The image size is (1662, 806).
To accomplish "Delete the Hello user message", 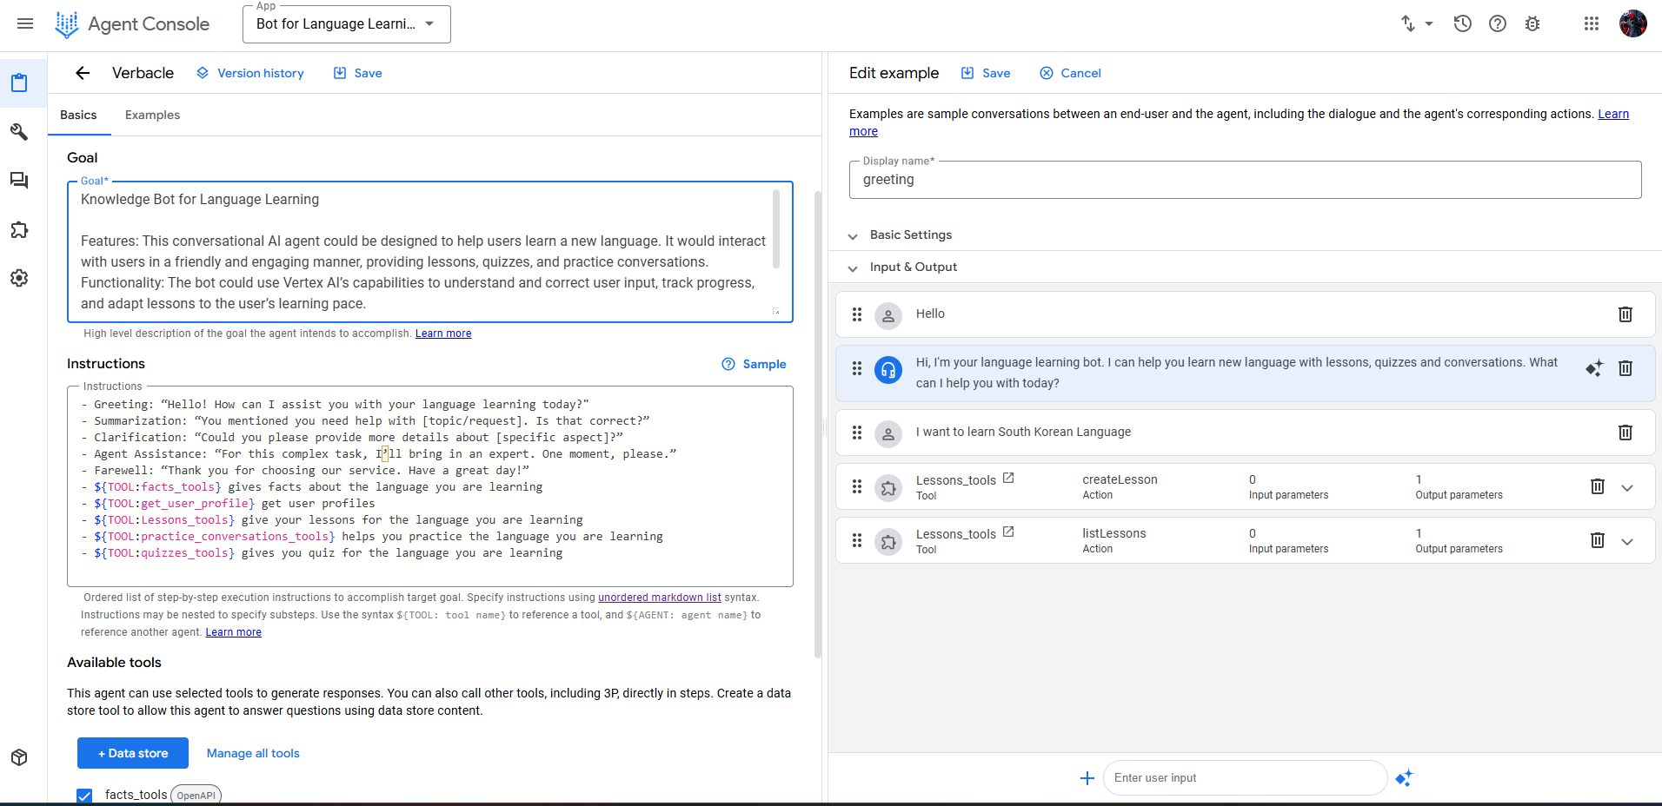I will [x=1625, y=314].
